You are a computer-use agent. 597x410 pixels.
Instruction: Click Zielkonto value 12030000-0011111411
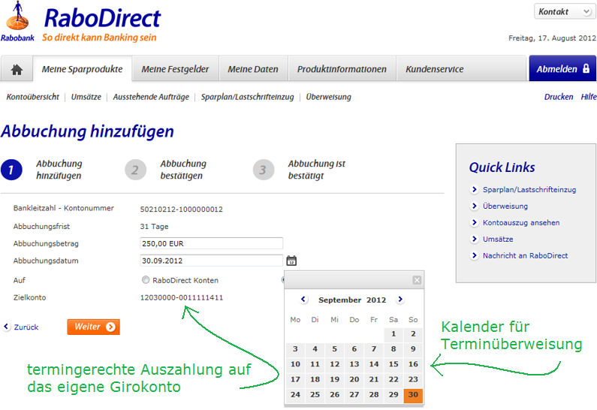[182, 297]
